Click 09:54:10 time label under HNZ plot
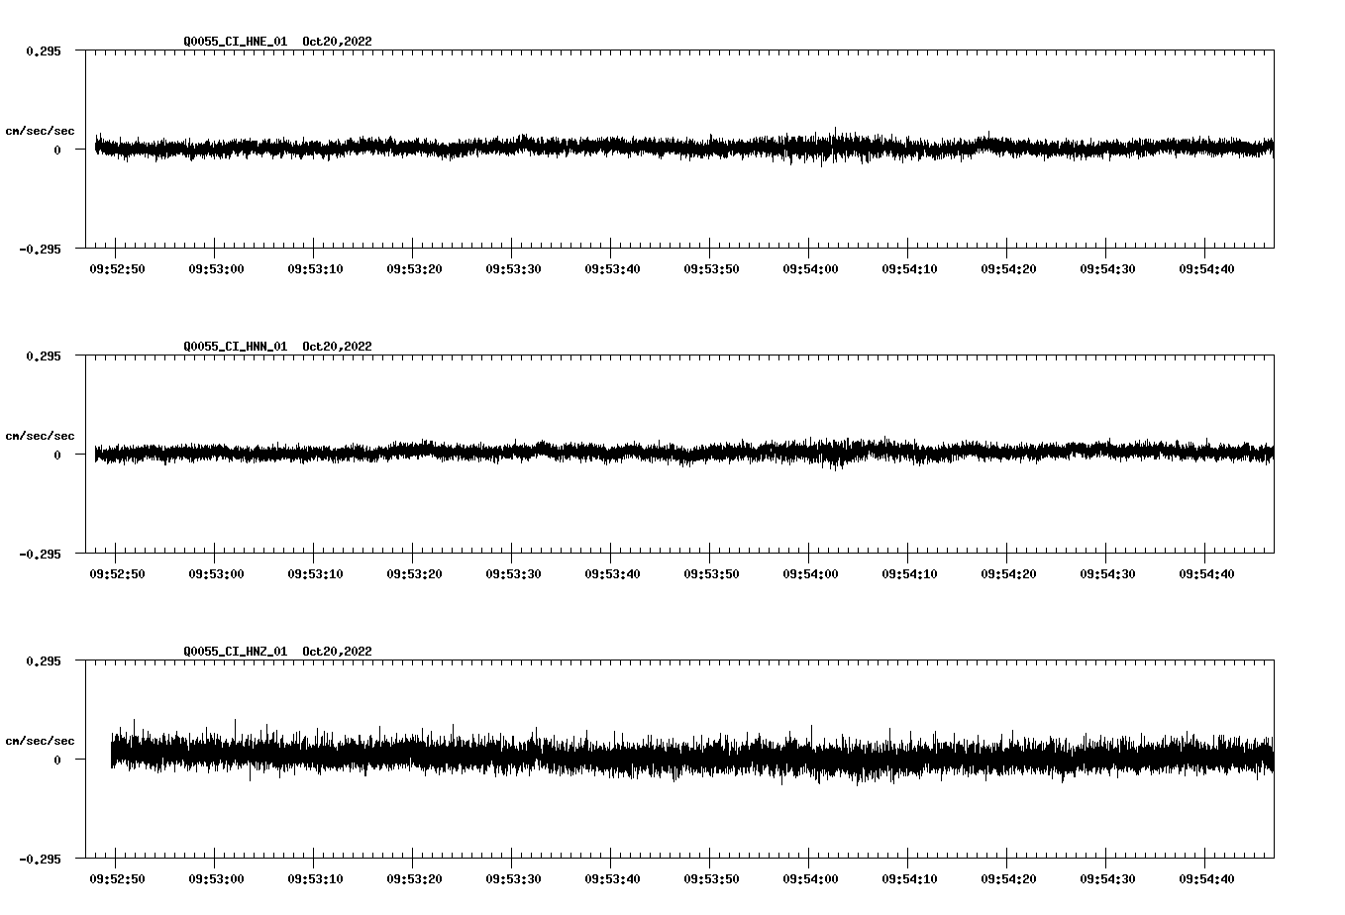This screenshot has width=1345, height=915. [x=909, y=879]
